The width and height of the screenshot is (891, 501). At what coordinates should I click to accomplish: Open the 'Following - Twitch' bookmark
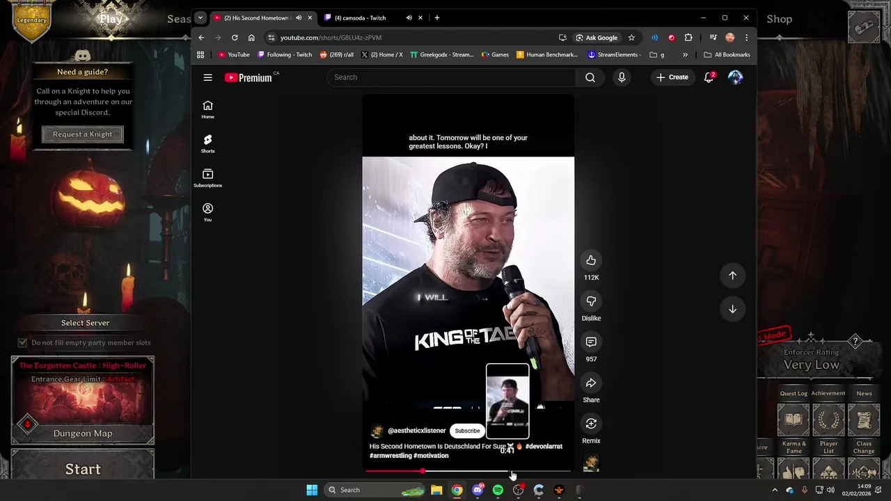pyautogui.click(x=284, y=55)
